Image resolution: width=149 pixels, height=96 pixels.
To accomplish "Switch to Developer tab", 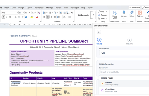I will [74, 8].
